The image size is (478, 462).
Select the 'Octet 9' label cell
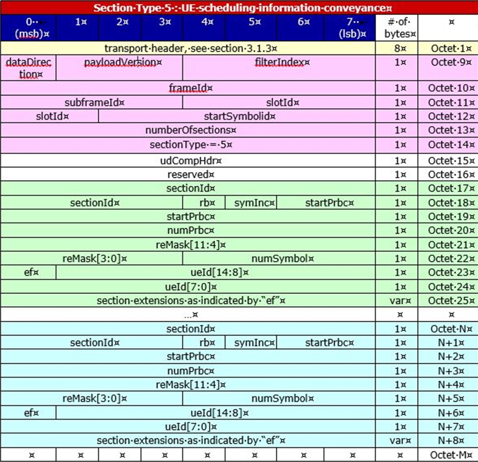pos(448,63)
